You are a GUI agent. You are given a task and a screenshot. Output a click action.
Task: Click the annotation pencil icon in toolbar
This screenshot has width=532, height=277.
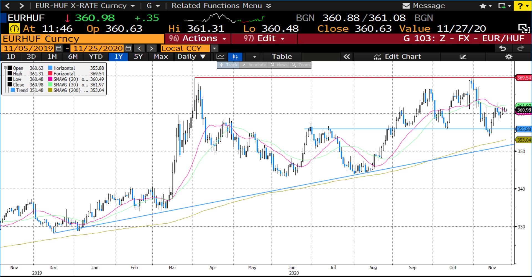point(463,57)
